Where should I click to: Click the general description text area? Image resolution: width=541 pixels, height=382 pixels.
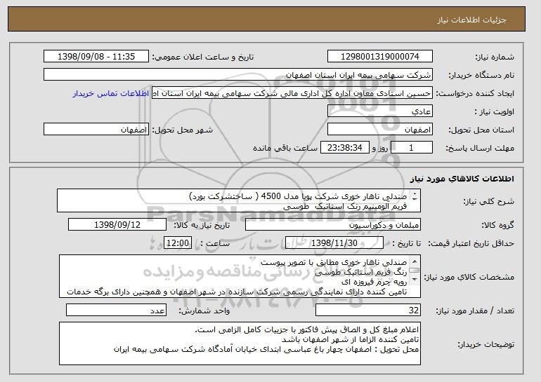[239, 200]
